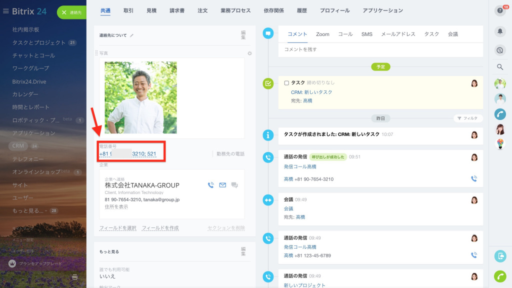Click the search magnifier in right panel
The height and width of the screenshot is (288, 512).
500,67
